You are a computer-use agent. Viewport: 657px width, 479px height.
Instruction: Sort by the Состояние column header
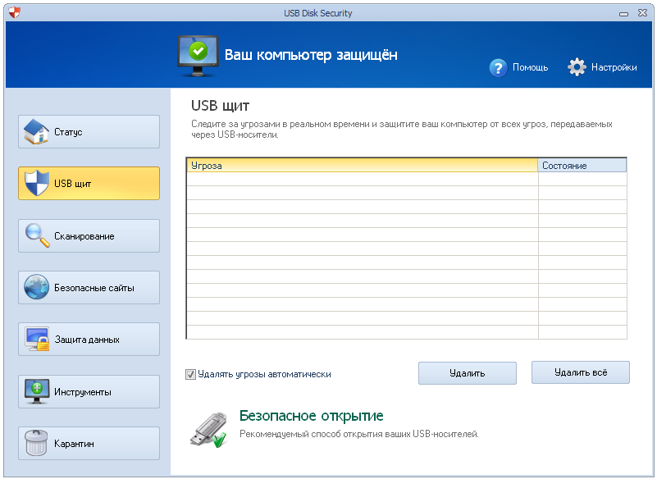coord(582,165)
